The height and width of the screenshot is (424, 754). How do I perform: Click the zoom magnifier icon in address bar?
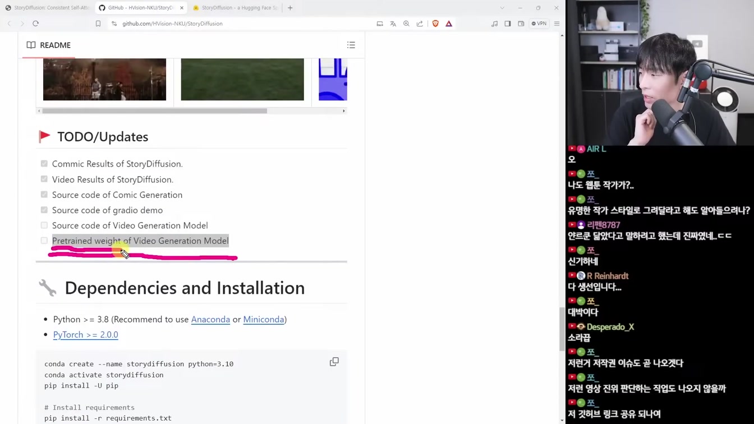coord(406,24)
